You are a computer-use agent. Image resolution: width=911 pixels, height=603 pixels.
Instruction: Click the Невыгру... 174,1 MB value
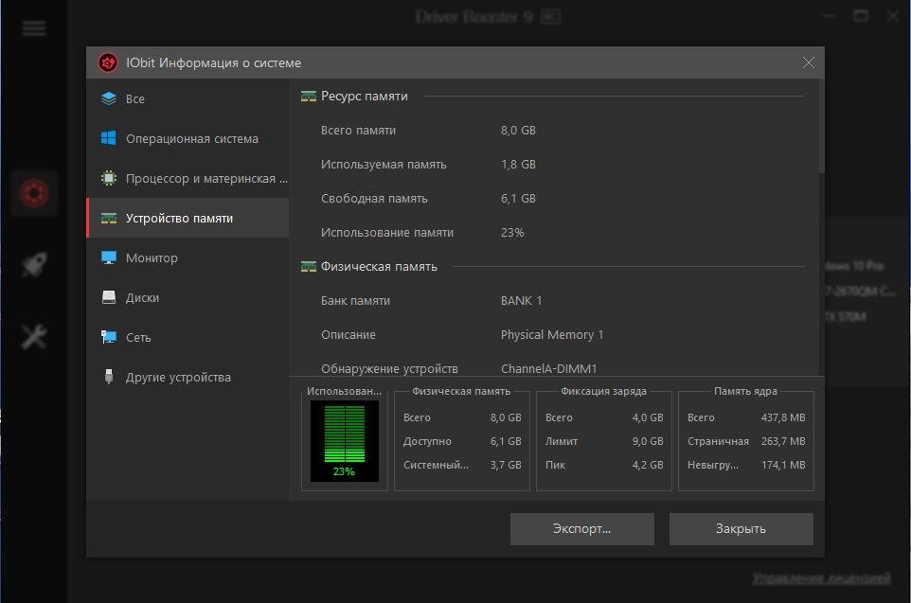pos(783,465)
